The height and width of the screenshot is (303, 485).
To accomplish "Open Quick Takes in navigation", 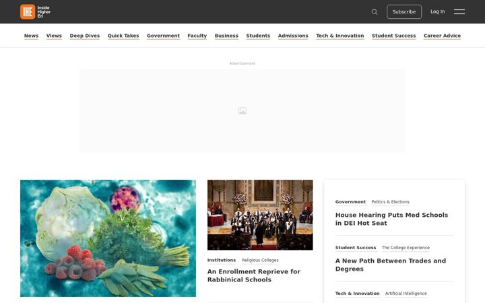I will point(123,36).
